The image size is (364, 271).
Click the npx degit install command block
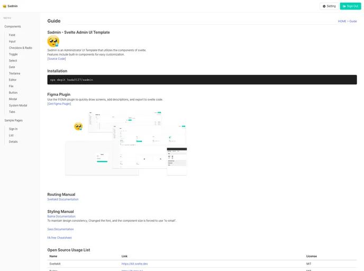(x=202, y=79)
